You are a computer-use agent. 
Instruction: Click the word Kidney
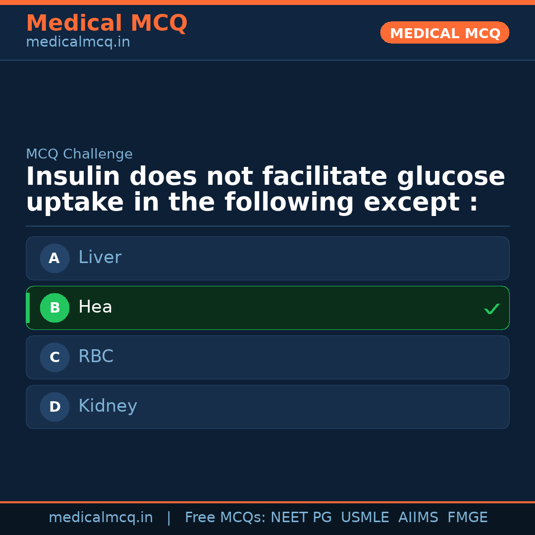tap(107, 406)
